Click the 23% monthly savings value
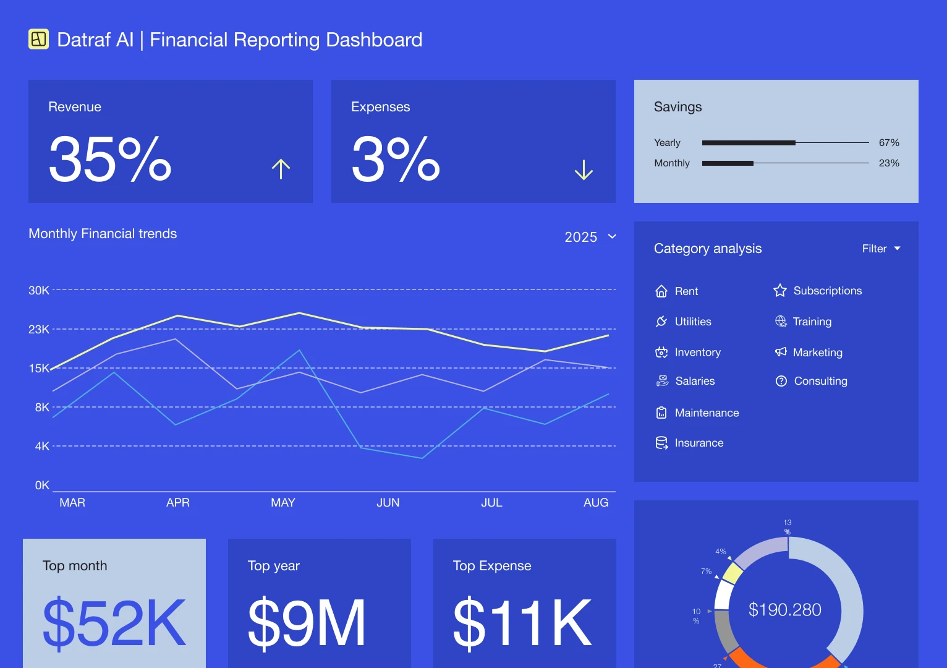This screenshot has width=947, height=668. (889, 163)
